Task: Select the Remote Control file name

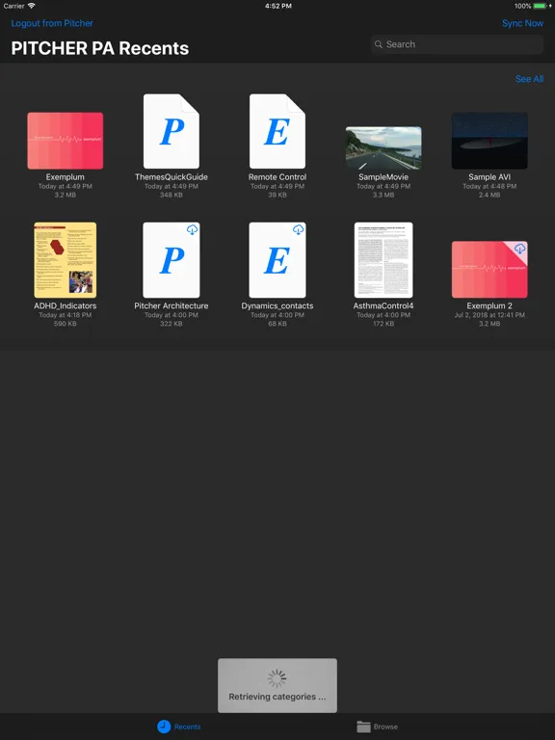Action: [x=277, y=177]
